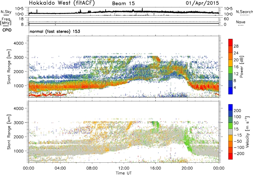Click the 'Power [dB]' colorbar title

tap(241, 67)
